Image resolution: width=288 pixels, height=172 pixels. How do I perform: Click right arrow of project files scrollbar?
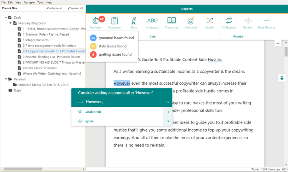click(84, 169)
